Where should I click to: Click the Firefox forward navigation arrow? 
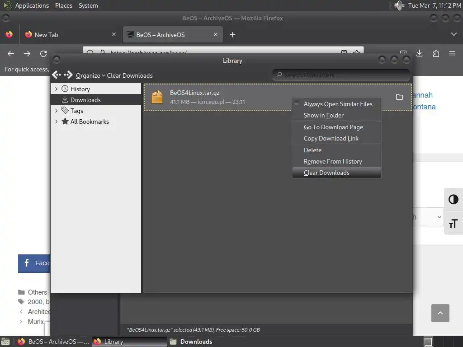[27, 53]
